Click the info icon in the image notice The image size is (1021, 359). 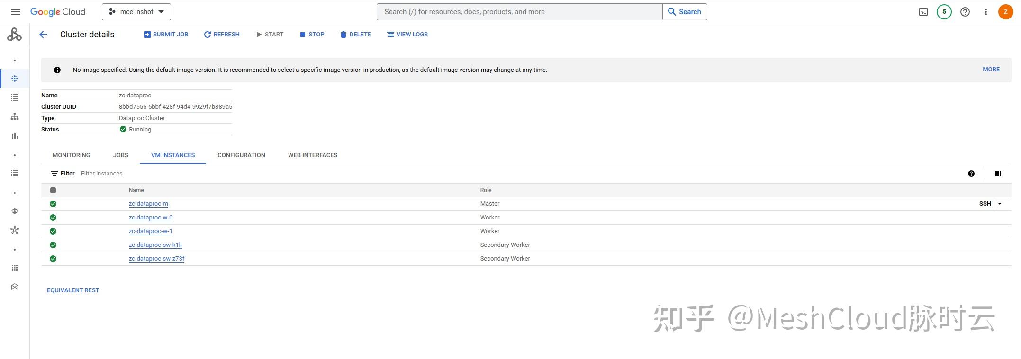[57, 70]
